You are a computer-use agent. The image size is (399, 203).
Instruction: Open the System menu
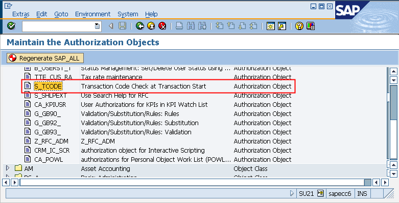[128, 14]
